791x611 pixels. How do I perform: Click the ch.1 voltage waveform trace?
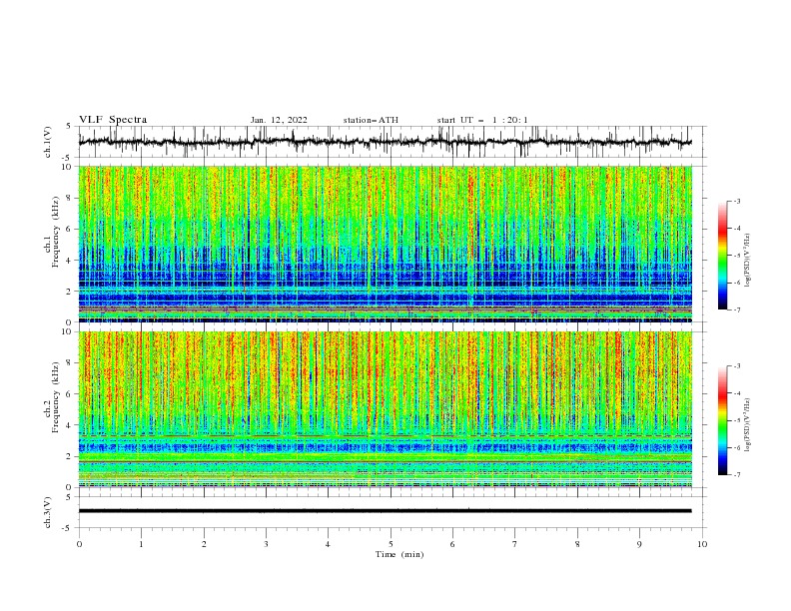pyautogui.click(x=385, y=142)
